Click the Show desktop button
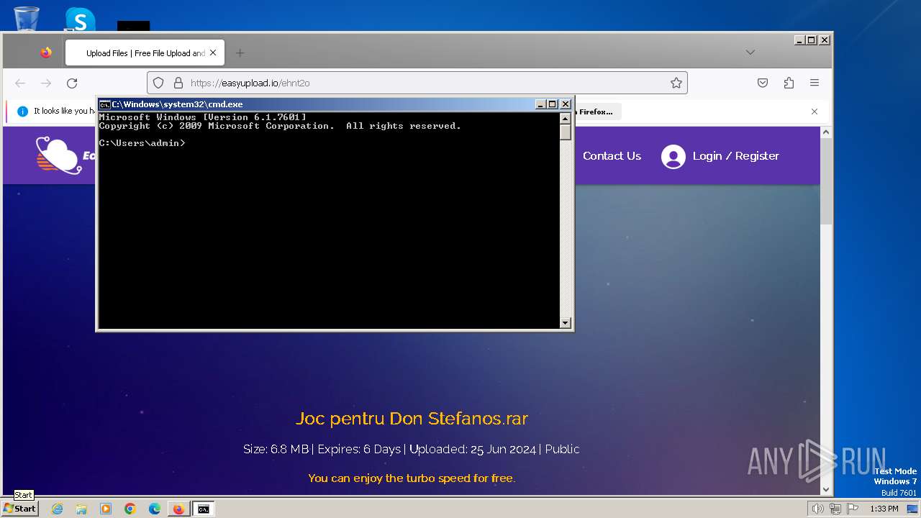 point(914,509)
